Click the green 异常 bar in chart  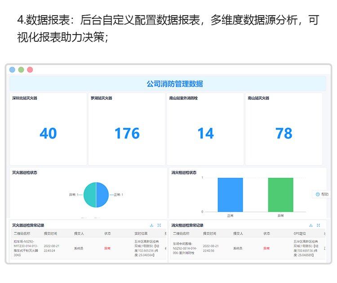click(x=280, y=195)
